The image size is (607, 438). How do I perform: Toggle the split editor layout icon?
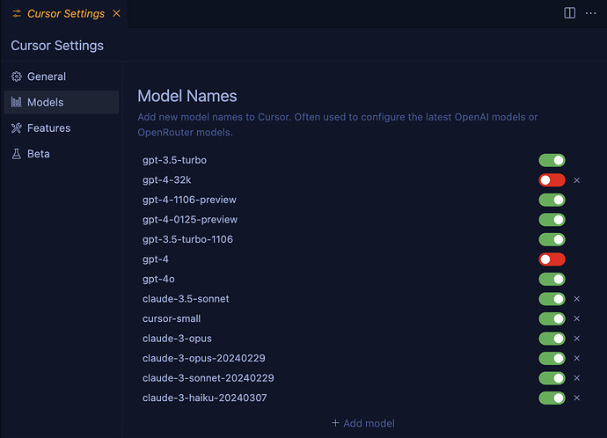pos(569,13)
